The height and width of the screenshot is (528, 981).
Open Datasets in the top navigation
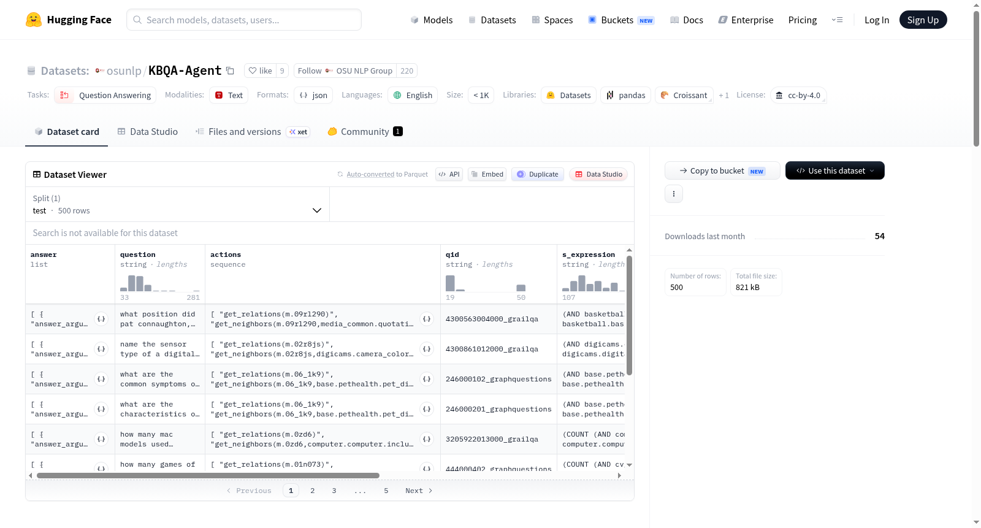(492, 20)
